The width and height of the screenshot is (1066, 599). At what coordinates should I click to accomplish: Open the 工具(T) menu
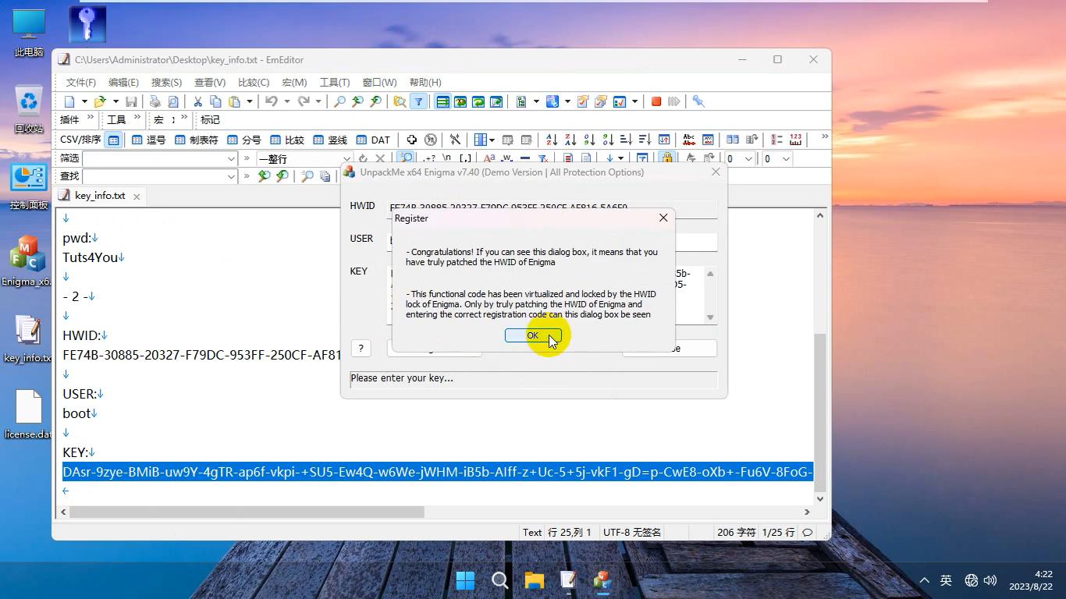[x=334, y=82]
